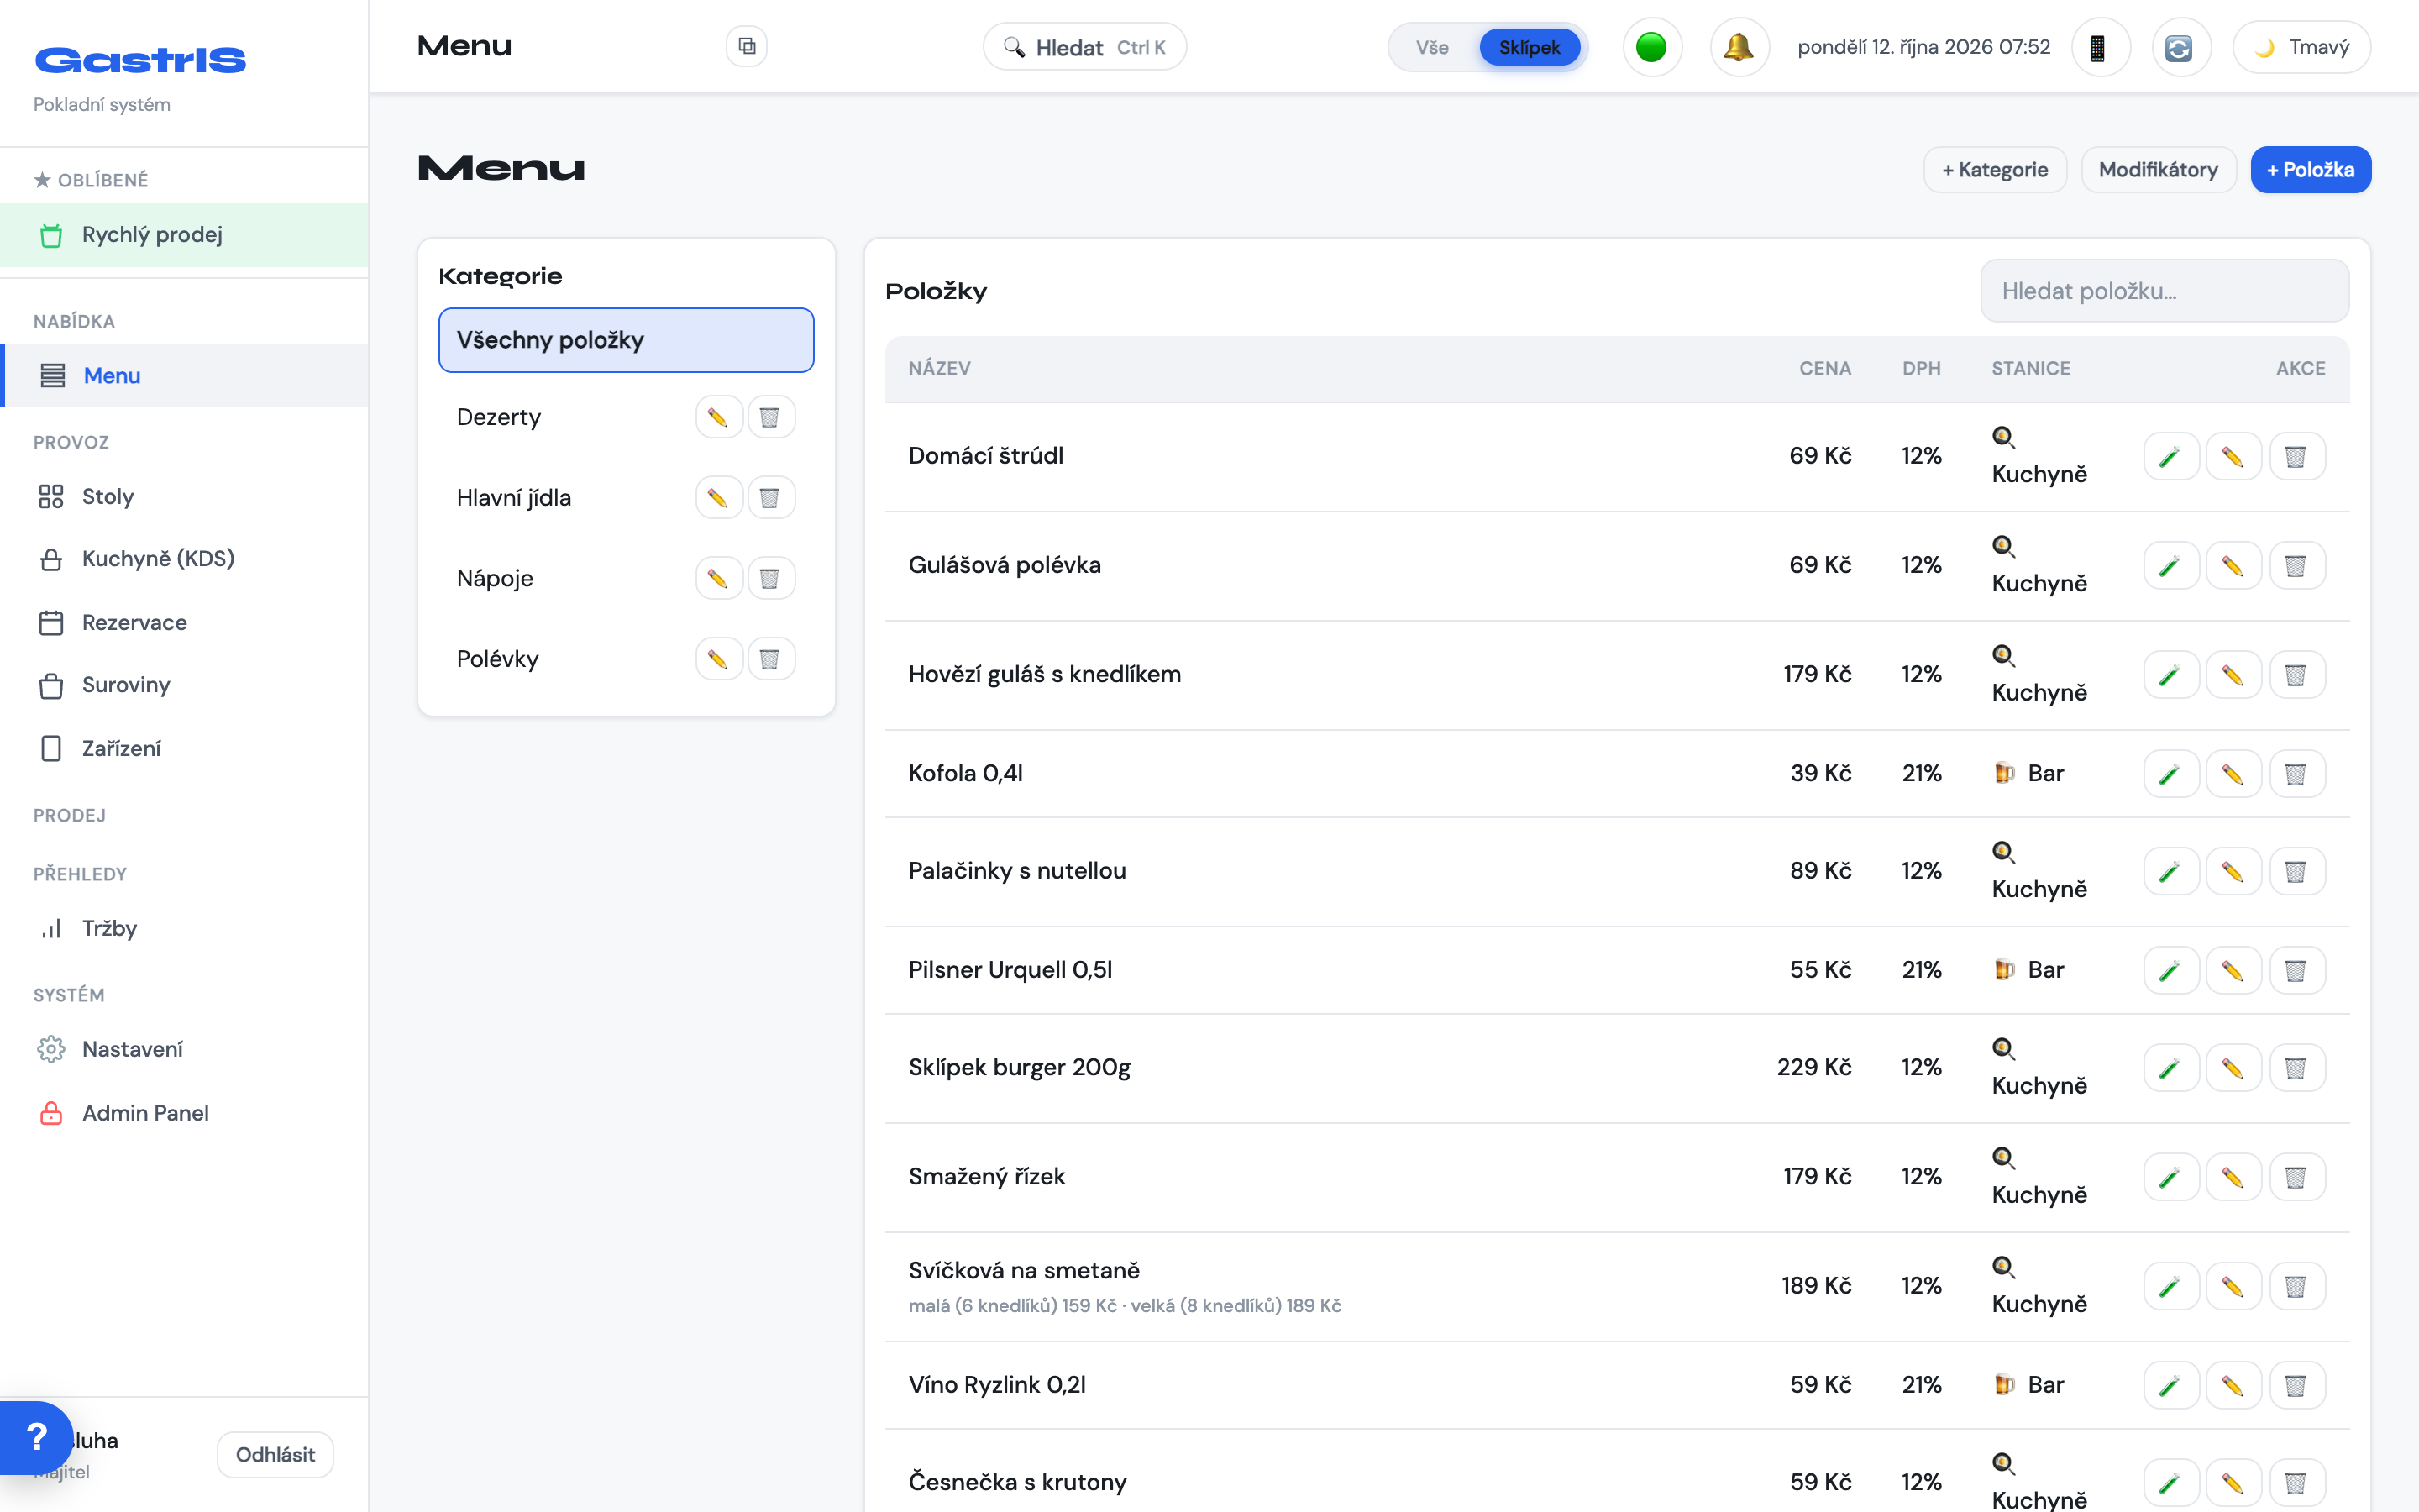
Task: Select Všechny položky category
Action: (626, 340)
